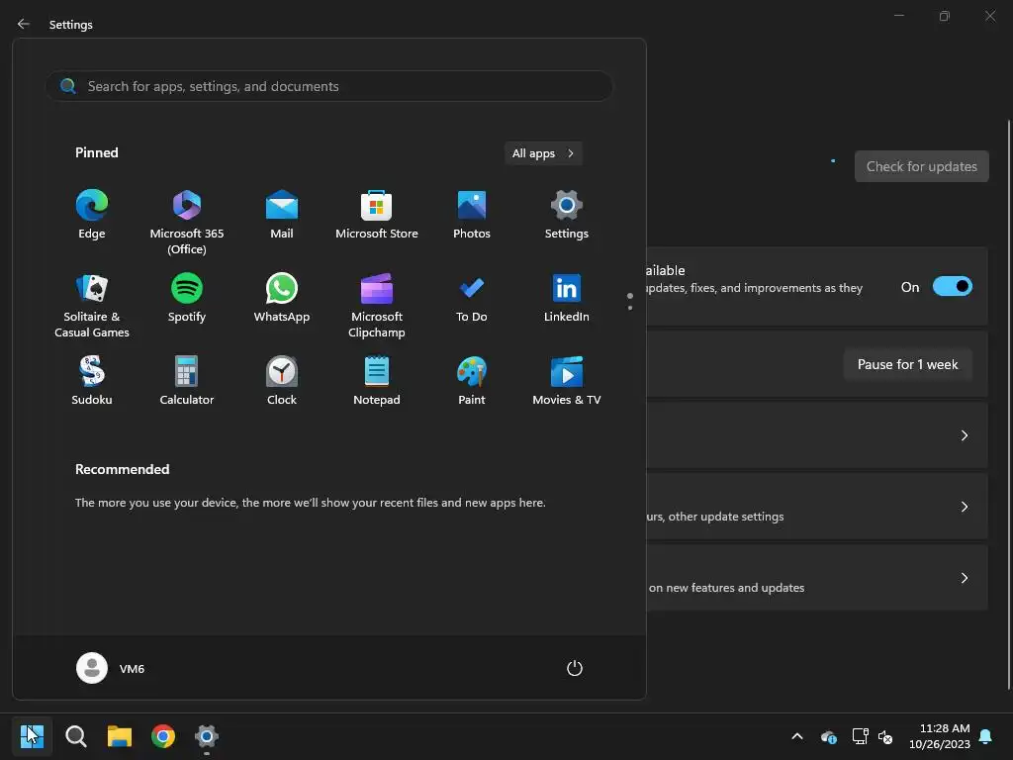The width and height of the screenshot is (1013, 760).
Task: Open LinkedIn pinned app
Action: tap(567, 298)
